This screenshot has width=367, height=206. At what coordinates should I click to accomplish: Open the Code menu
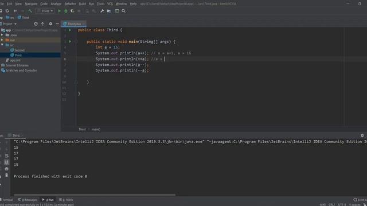44,4
